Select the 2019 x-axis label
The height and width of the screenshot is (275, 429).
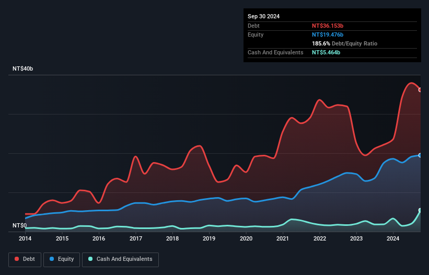click(x=209, y=238)
